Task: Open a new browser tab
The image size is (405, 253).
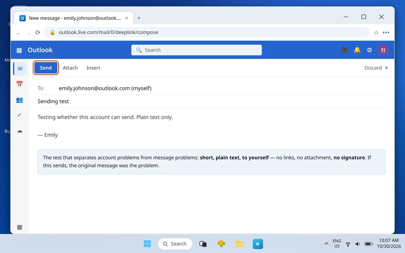Action: coord(139,18)
